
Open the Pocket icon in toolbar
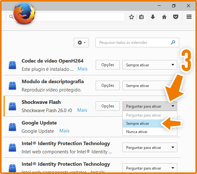point(175,17)
